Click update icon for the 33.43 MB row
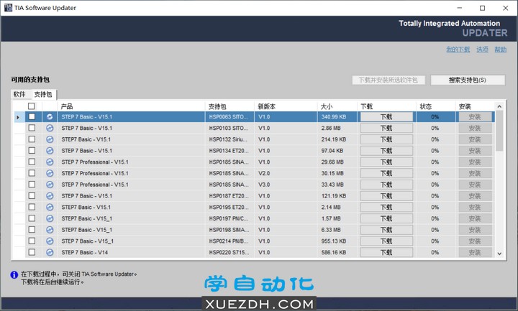Image resolution: width=518 pixels, height=311 pixels. tap(50, 185)
